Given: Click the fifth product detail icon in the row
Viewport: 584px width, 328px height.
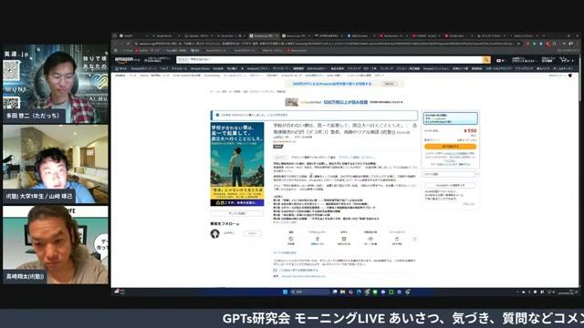Looking at the screenshot, I should point(397,239).
